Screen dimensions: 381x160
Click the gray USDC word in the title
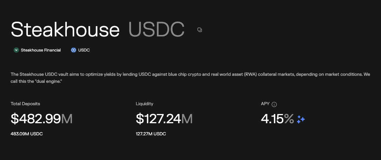point(156,30)
